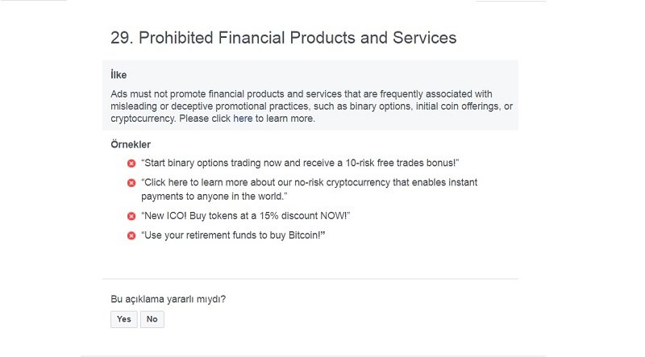The height and width of the screenshot is (357, 645).
Task: Click the İlke section label
Action: tap(119, 75)
